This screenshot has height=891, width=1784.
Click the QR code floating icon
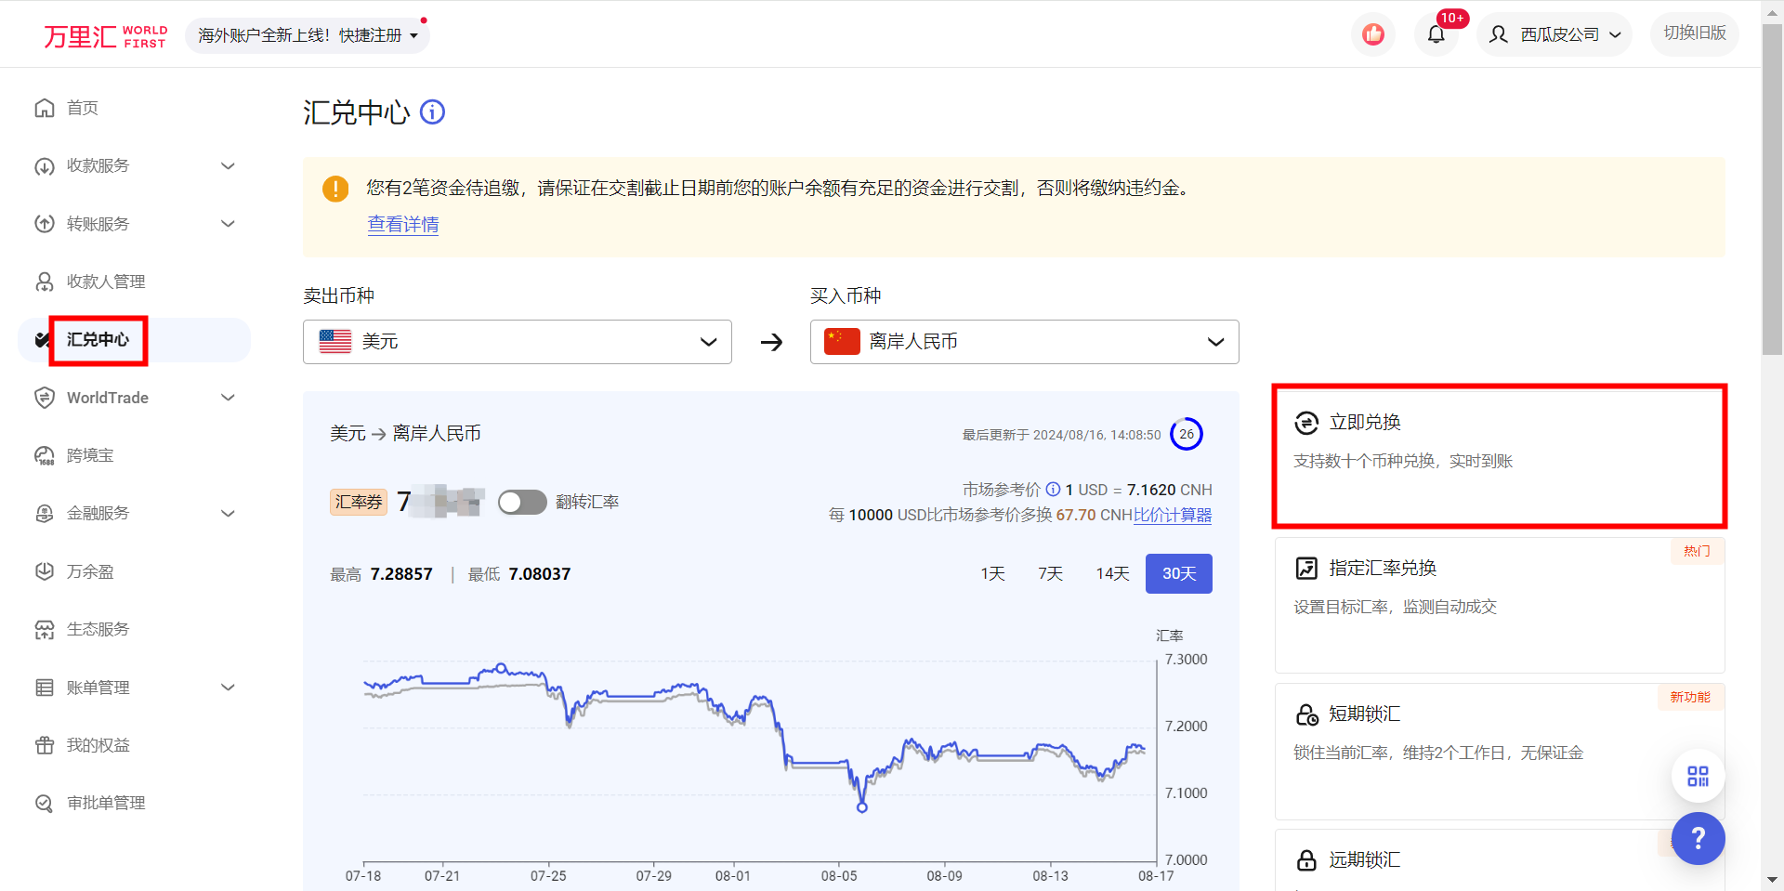coord(1698,776)
